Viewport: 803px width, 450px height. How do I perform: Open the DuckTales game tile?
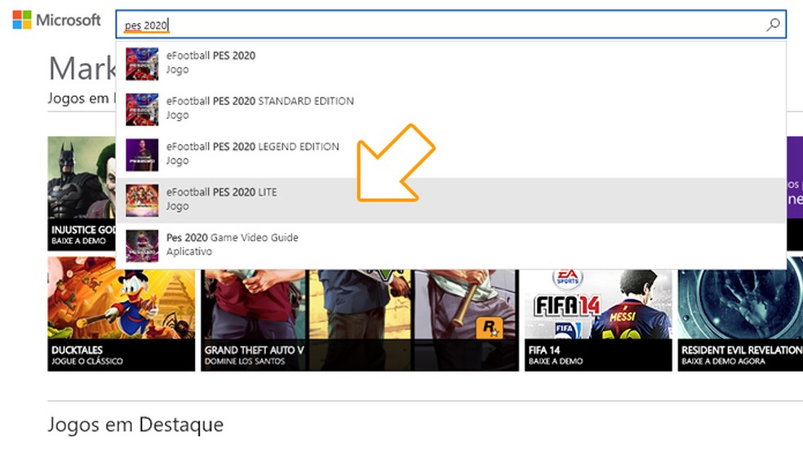point(122,314)
